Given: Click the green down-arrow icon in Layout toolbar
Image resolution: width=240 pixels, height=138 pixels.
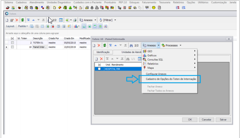Looking at the screenshot, I should [x=48, y=26].
